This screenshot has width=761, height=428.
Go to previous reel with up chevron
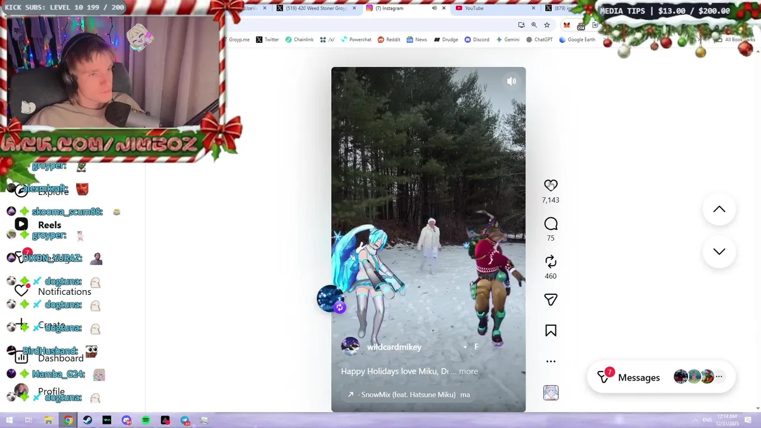[719, 209]
